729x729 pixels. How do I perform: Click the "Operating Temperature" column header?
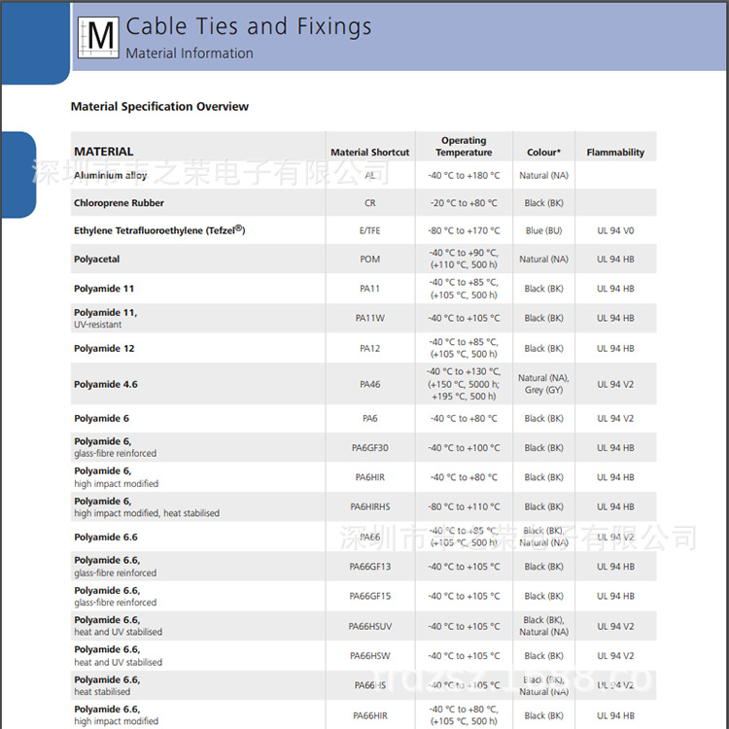(464, 147)
